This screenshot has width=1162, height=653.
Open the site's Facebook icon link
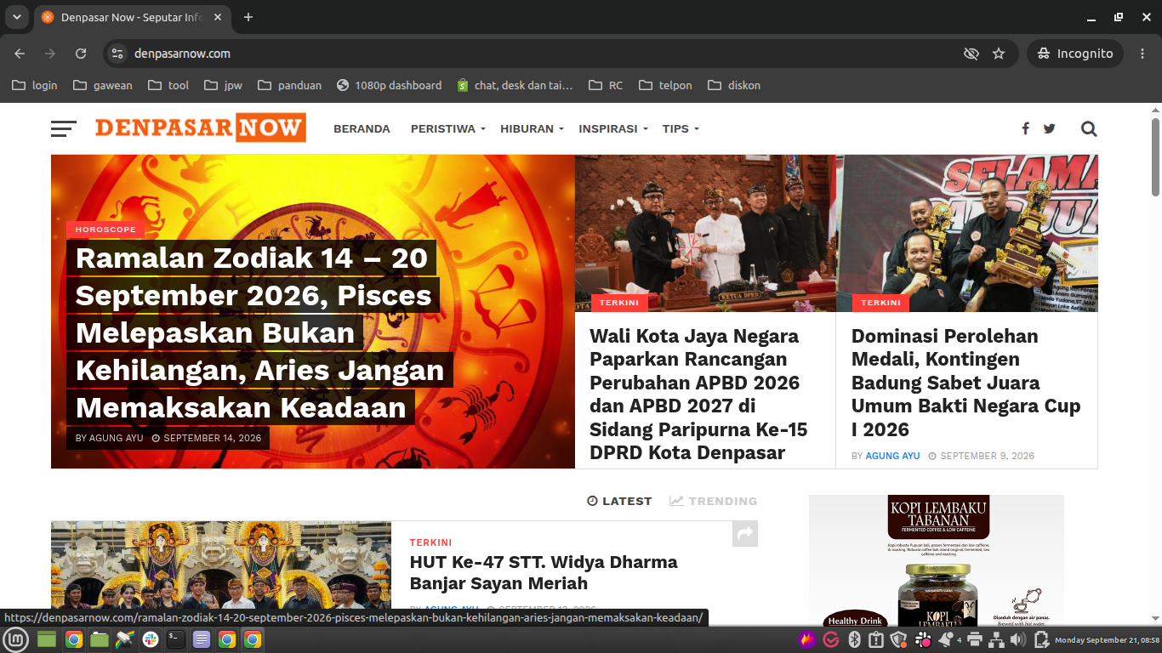pos(1025,128)
